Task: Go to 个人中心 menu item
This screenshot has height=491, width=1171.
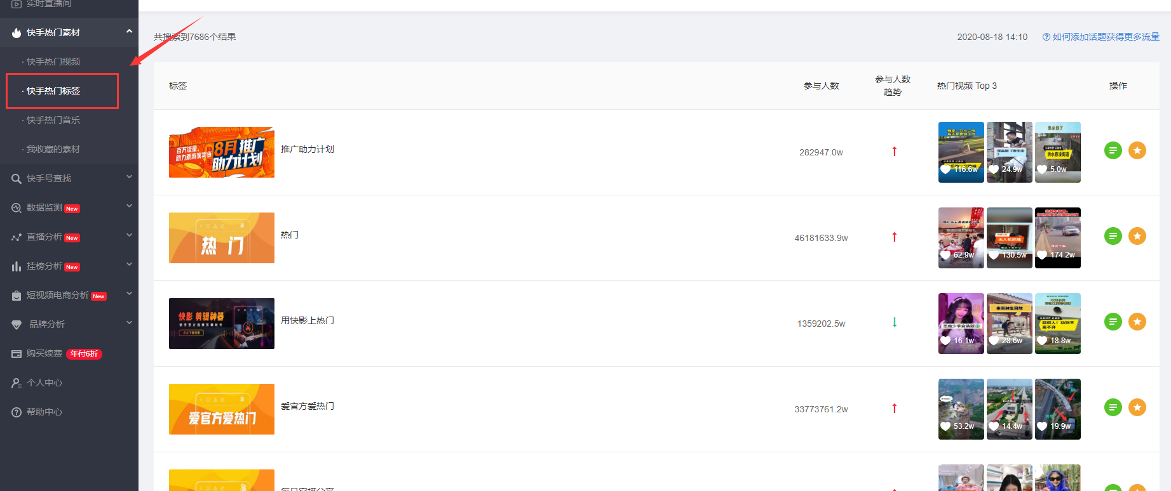Action: 44,383
